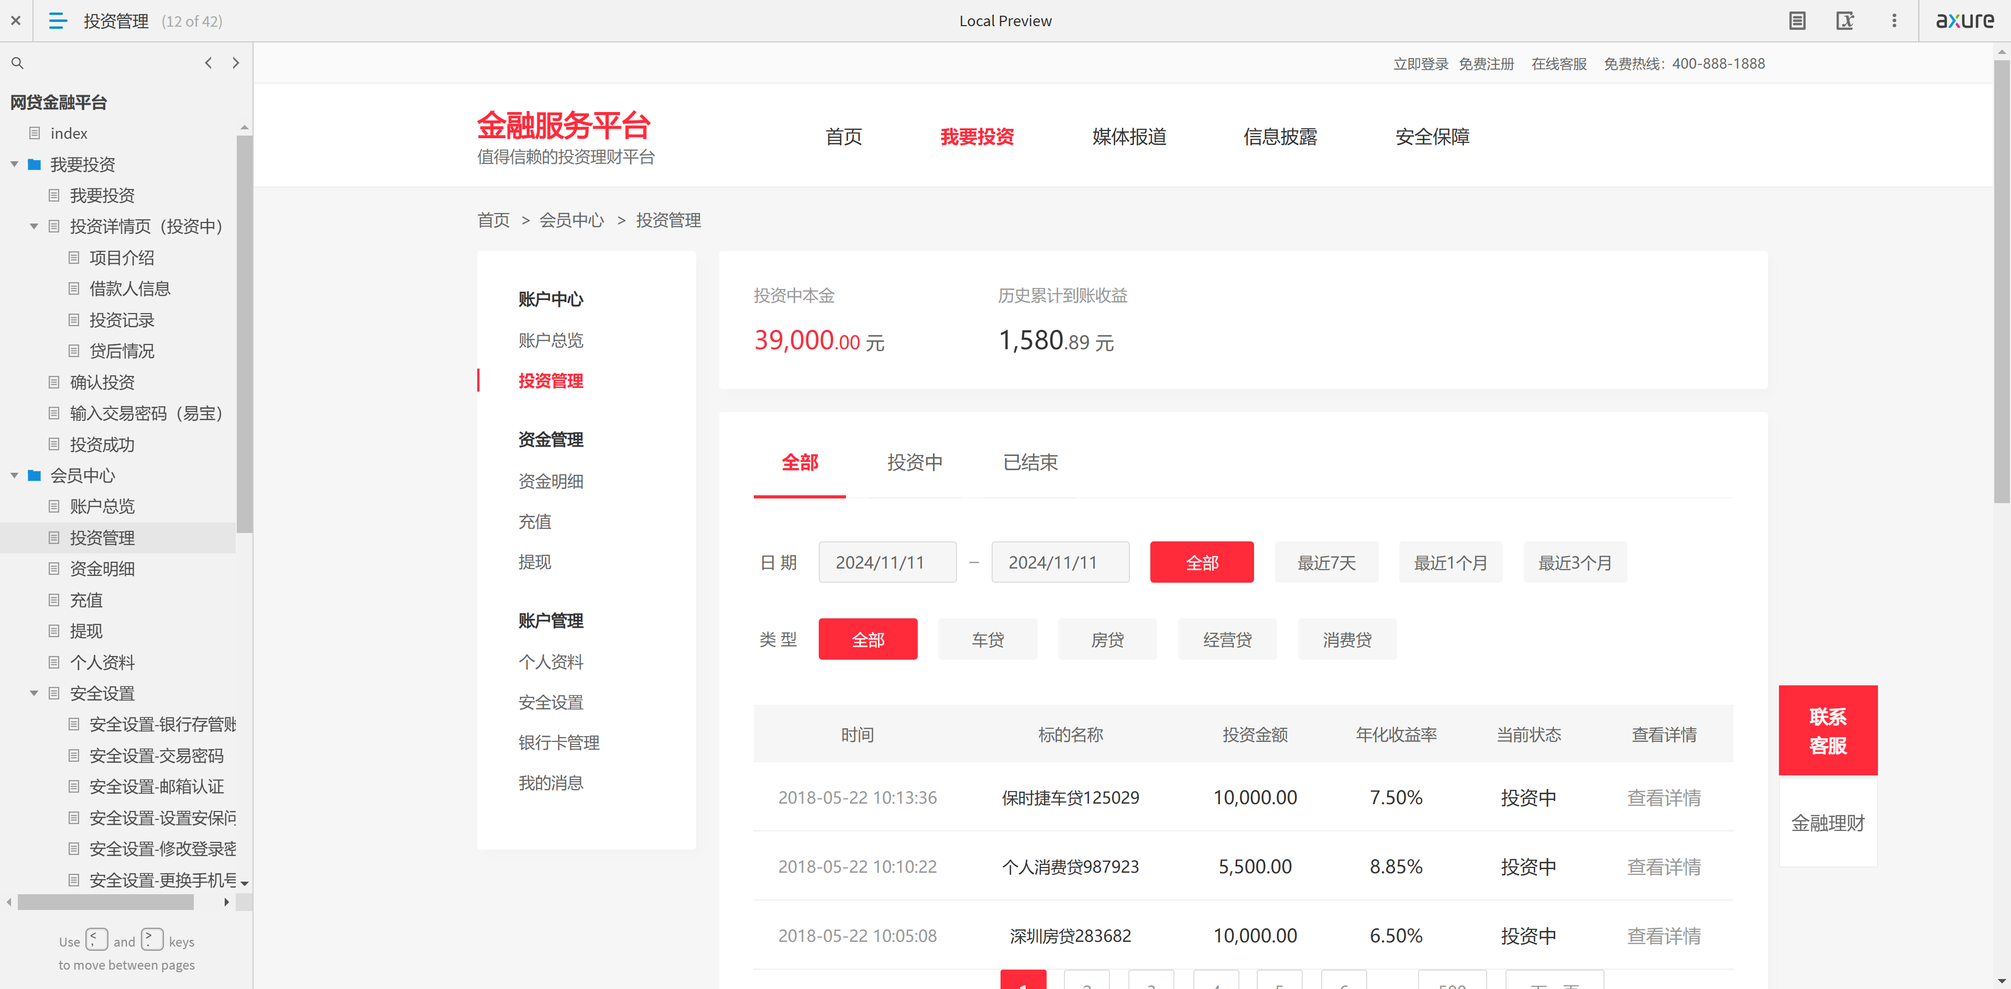Switch to the 投资中 tab
The width and height of the screenshot is (2011, 989).
[915, 462]
